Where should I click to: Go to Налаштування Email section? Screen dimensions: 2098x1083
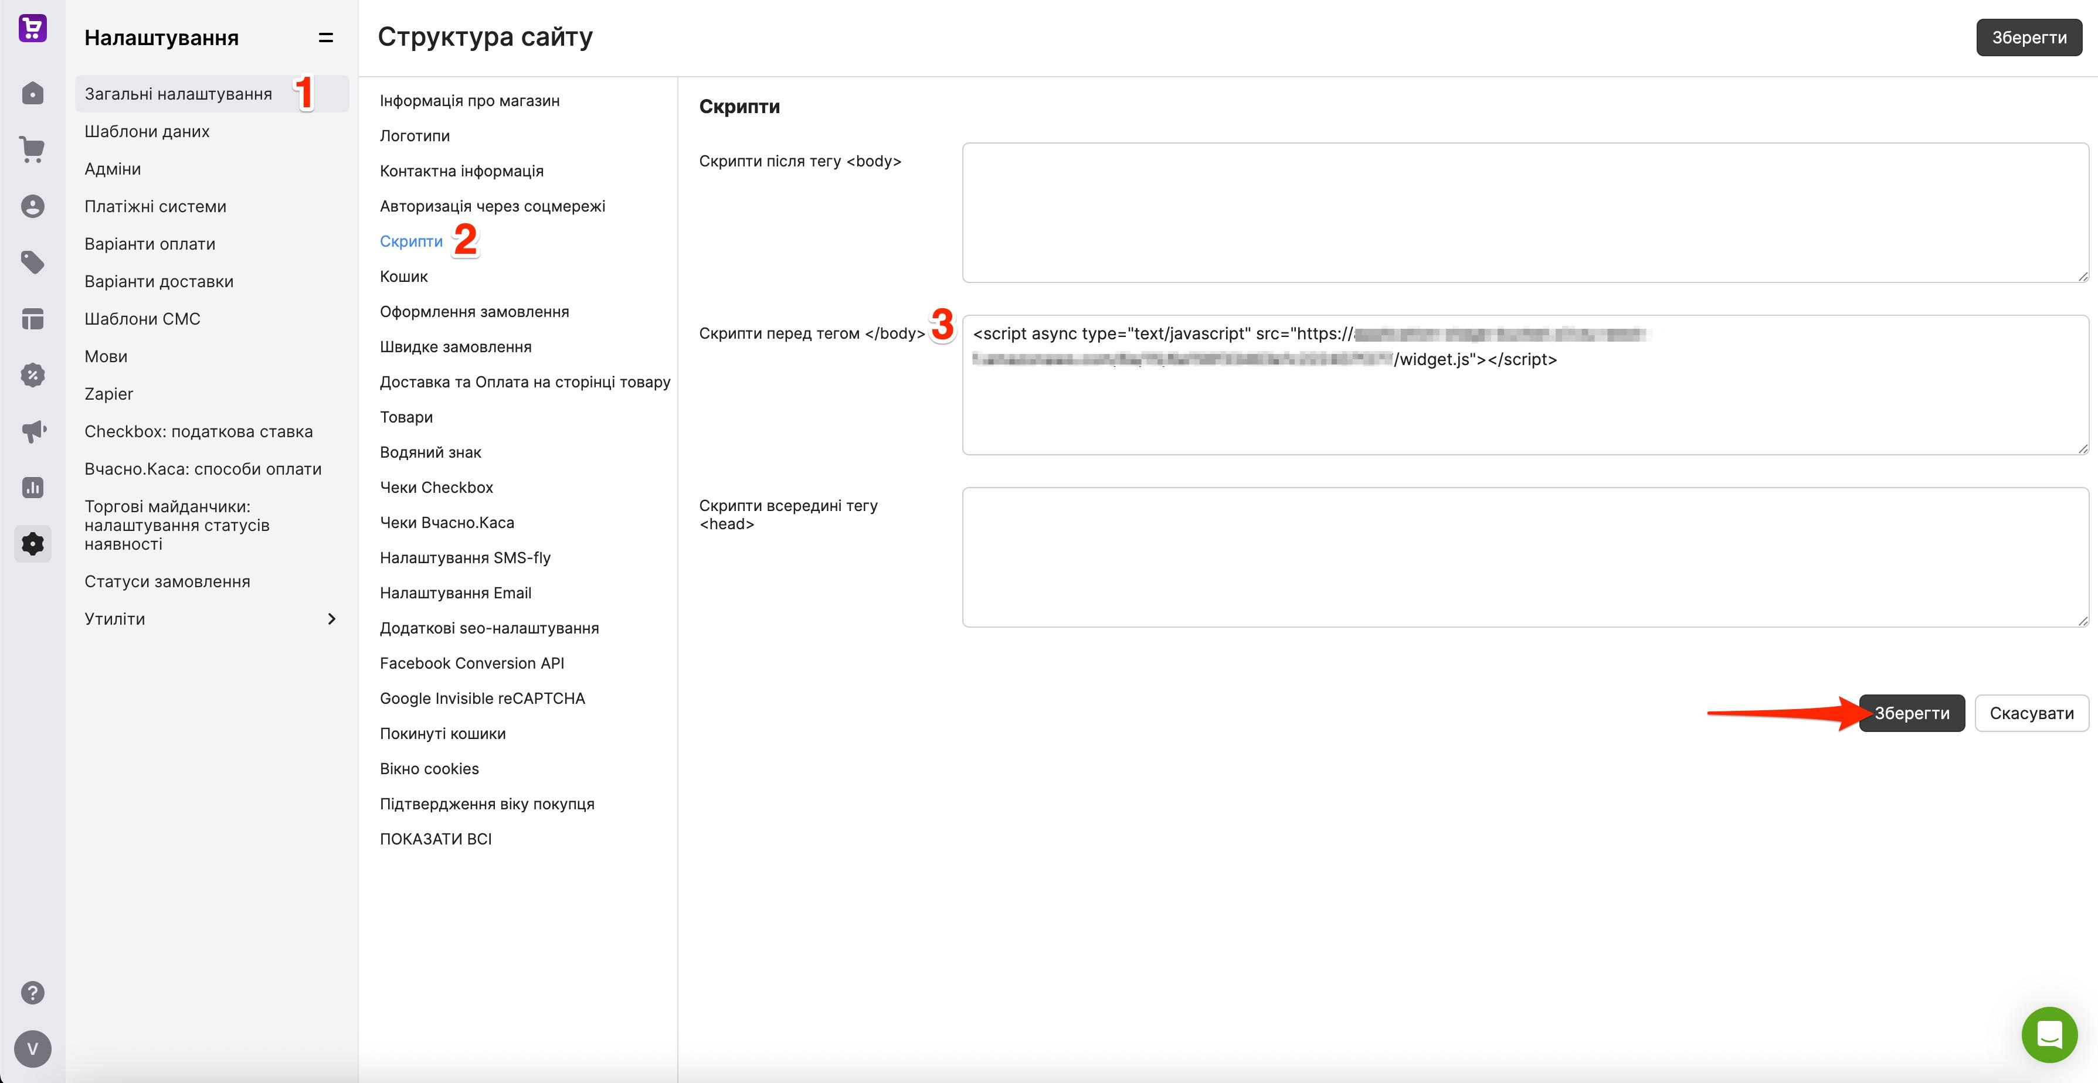[x=455, y=593]
